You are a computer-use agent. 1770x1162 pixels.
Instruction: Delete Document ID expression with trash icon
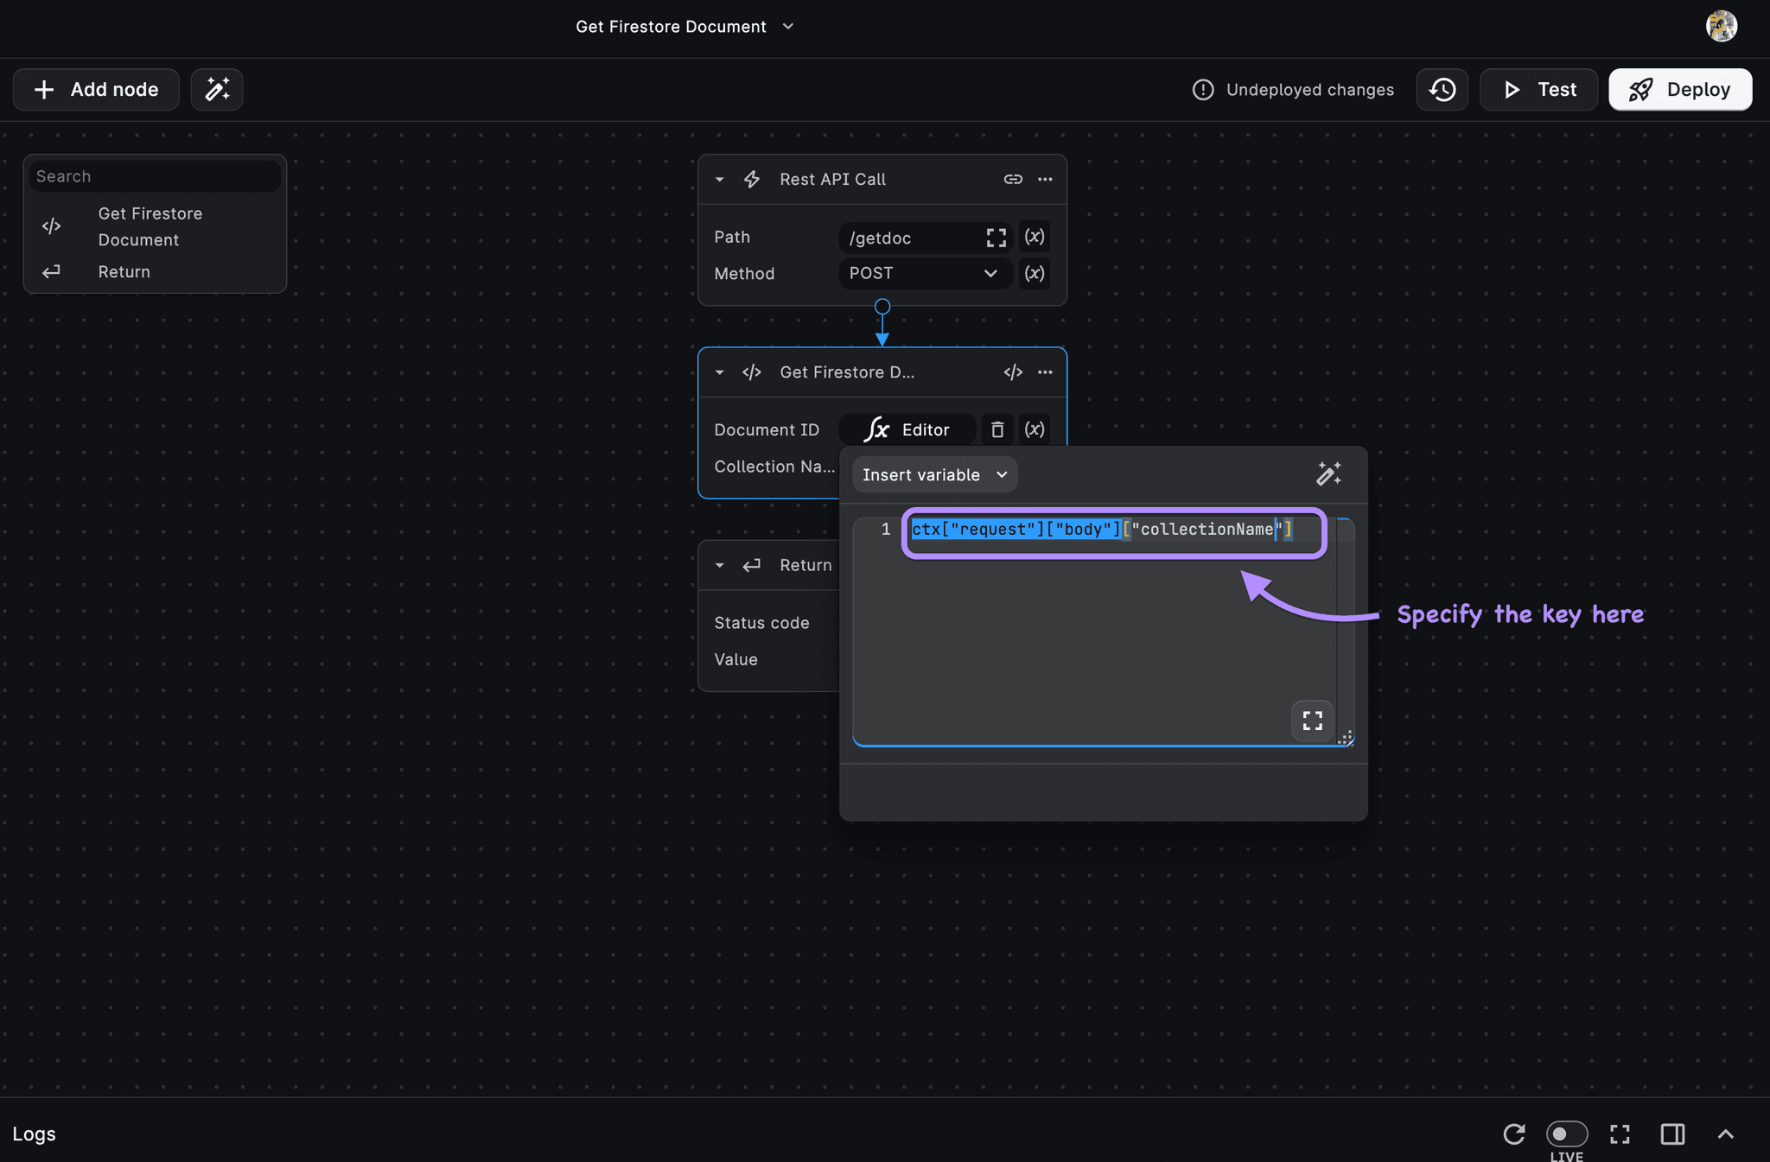point(997,429)
